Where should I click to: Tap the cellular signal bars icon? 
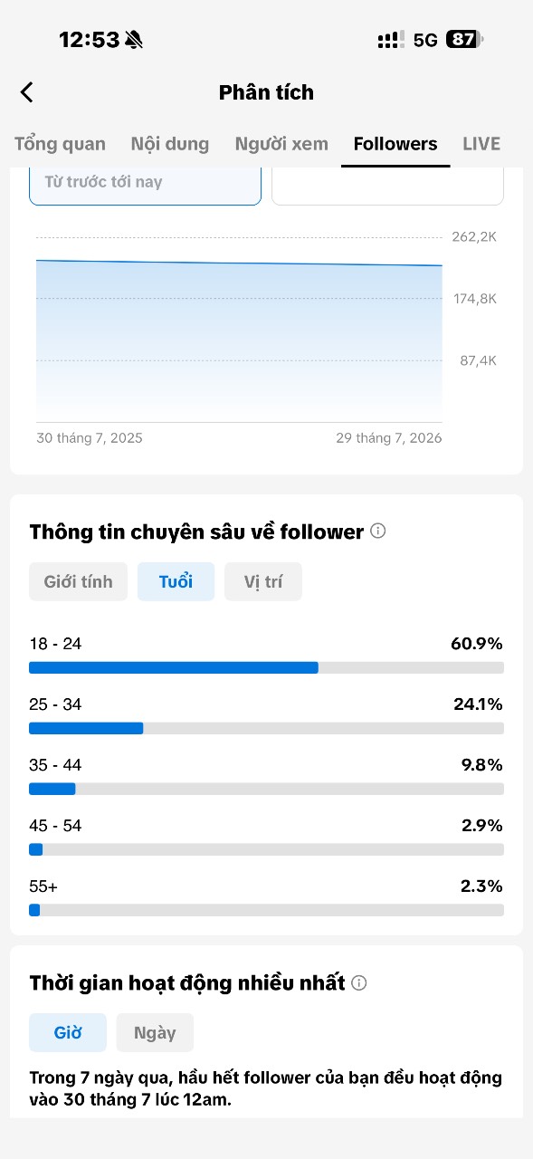[391, 40]
